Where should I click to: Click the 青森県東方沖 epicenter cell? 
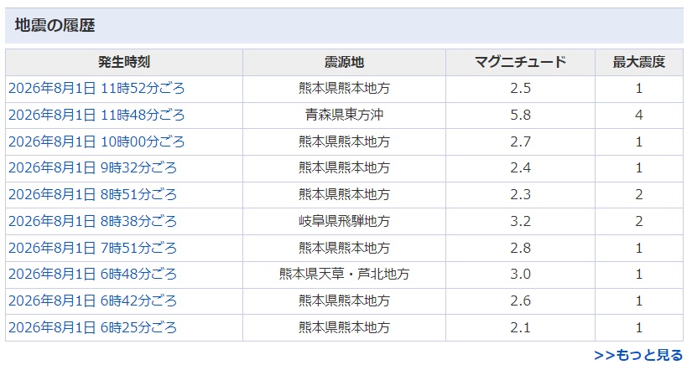(344, 116)
